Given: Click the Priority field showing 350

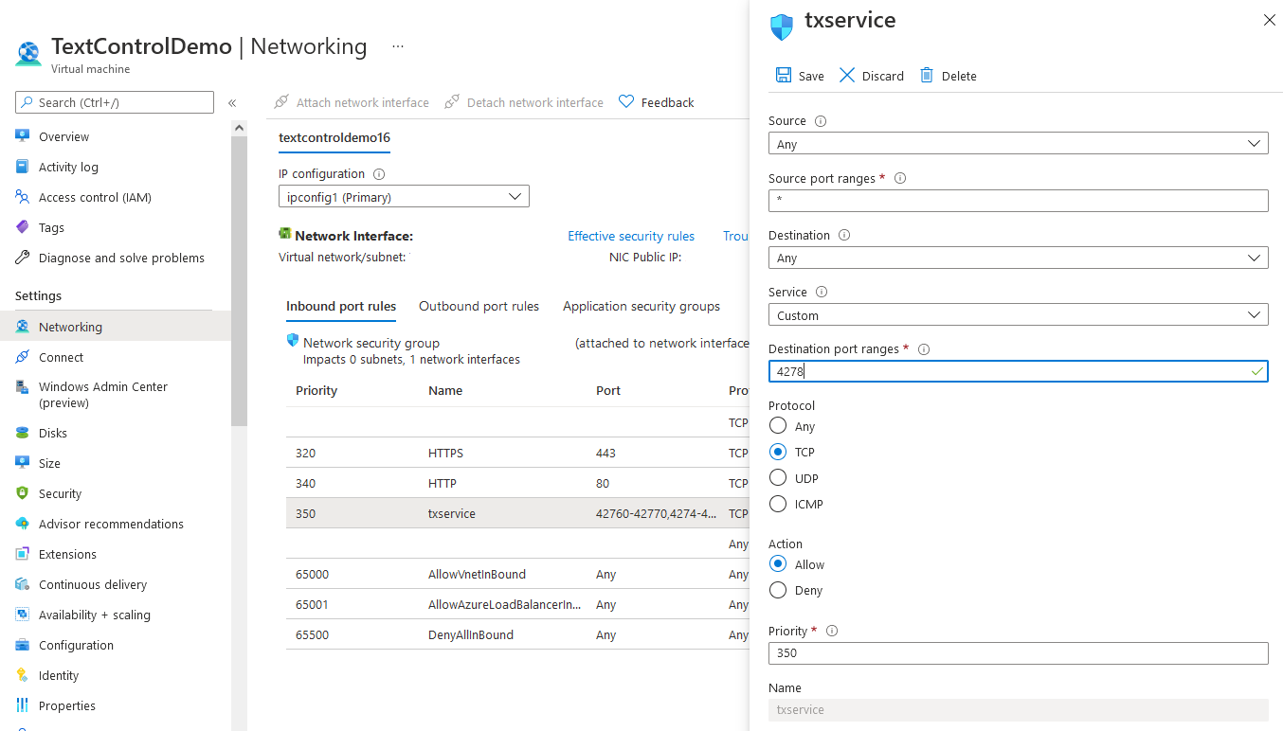Looking at the screenshot, I should pos(1018,653).
